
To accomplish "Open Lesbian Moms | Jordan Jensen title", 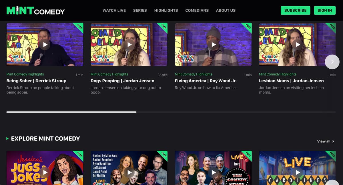I will pyautogui.click(x=291, y=81).
